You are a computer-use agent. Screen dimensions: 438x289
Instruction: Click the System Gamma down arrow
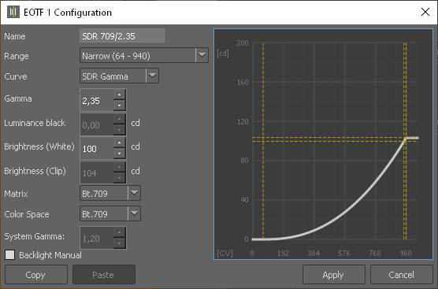(x=120, y=243)
